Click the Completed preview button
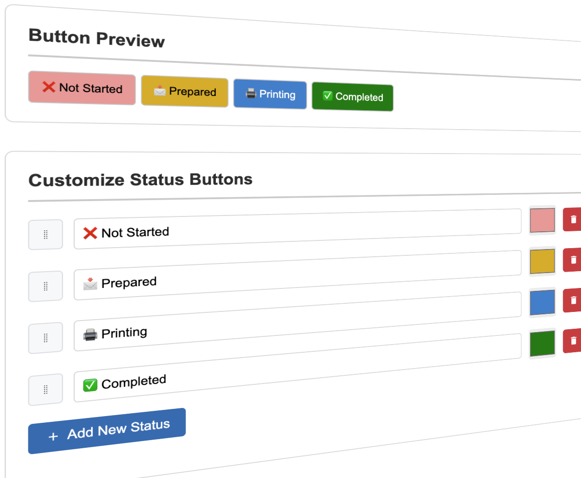Screen dimensions: 581x478 coord(352,97)
